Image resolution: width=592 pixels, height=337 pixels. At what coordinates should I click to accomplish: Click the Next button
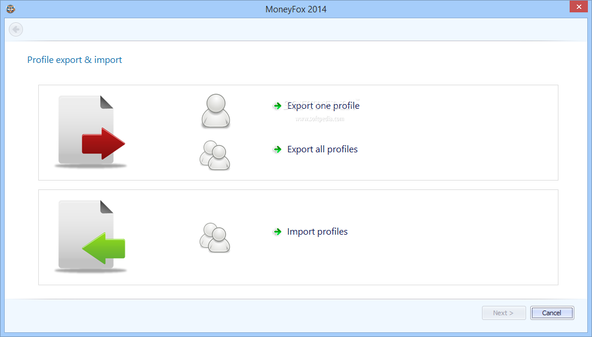point(504,313)
